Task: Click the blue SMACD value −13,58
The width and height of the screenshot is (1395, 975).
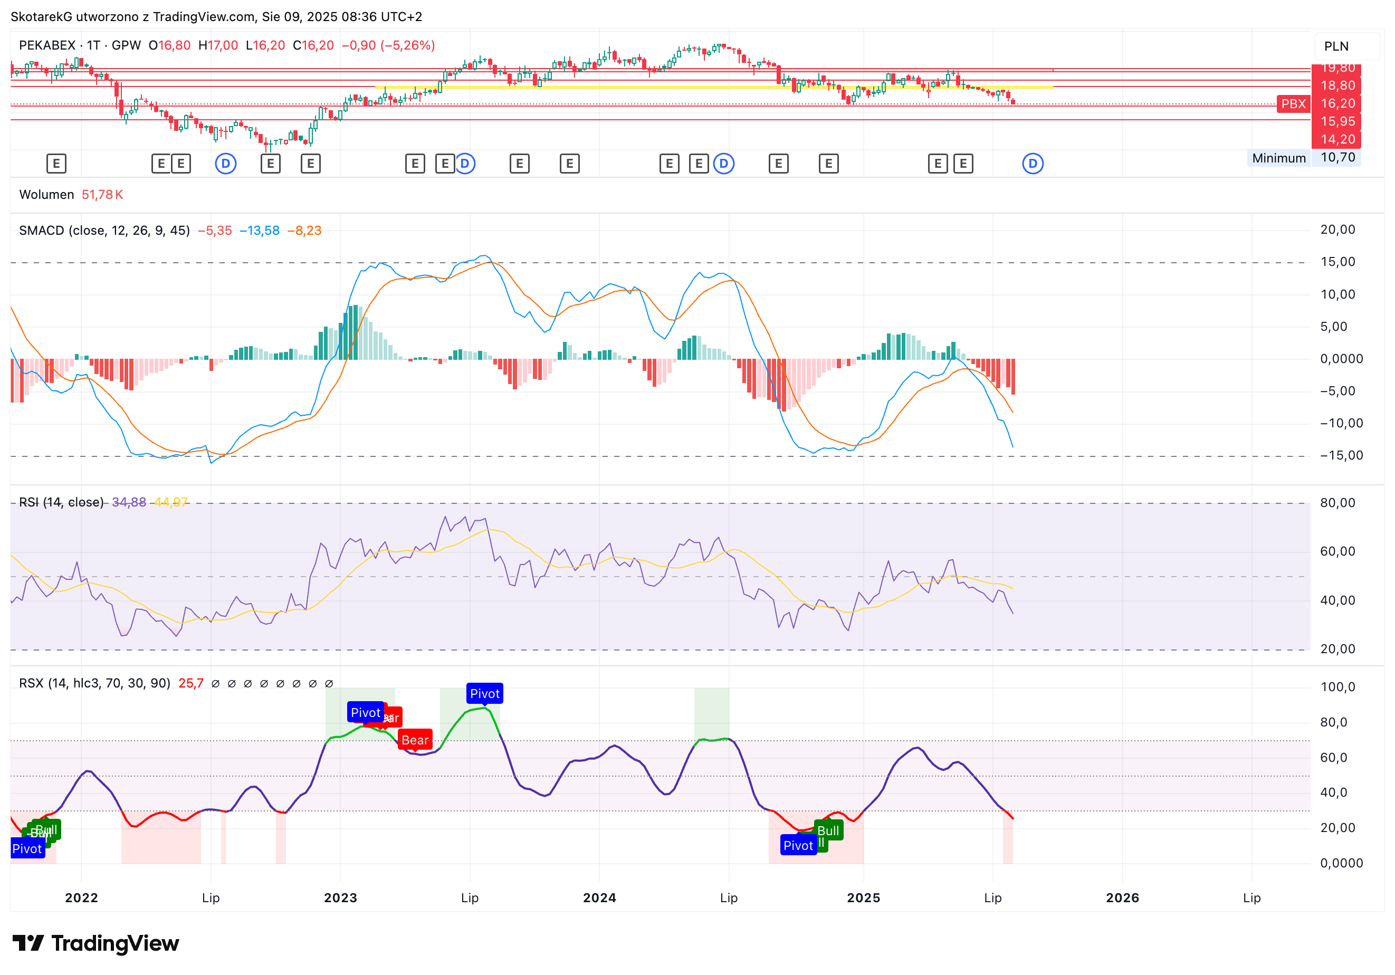Action: (x=260, y=231)
